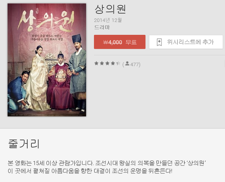
Task: Click the 상의원 movie title heading
Action: (x=110, y=9)
